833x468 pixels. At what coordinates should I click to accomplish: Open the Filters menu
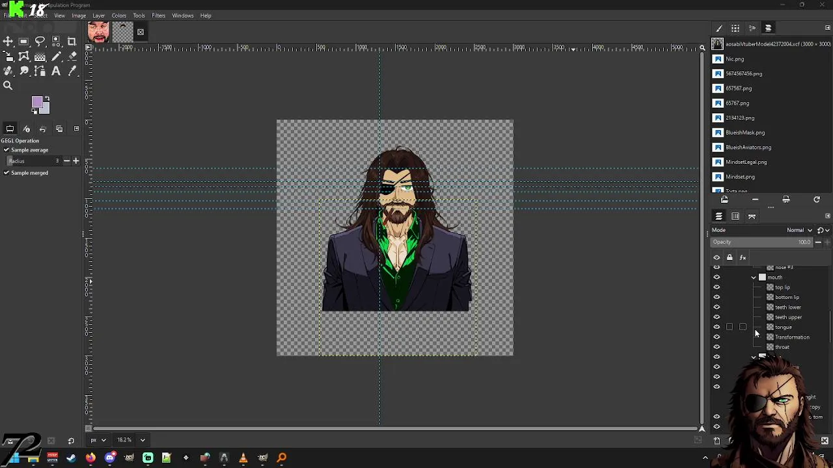click(x=158, y=16)
